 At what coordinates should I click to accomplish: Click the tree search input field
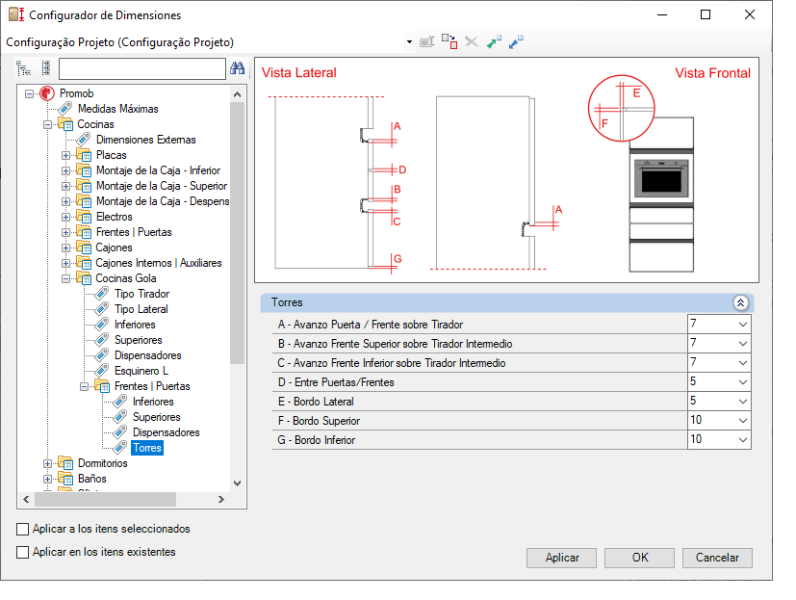point(142,68)
